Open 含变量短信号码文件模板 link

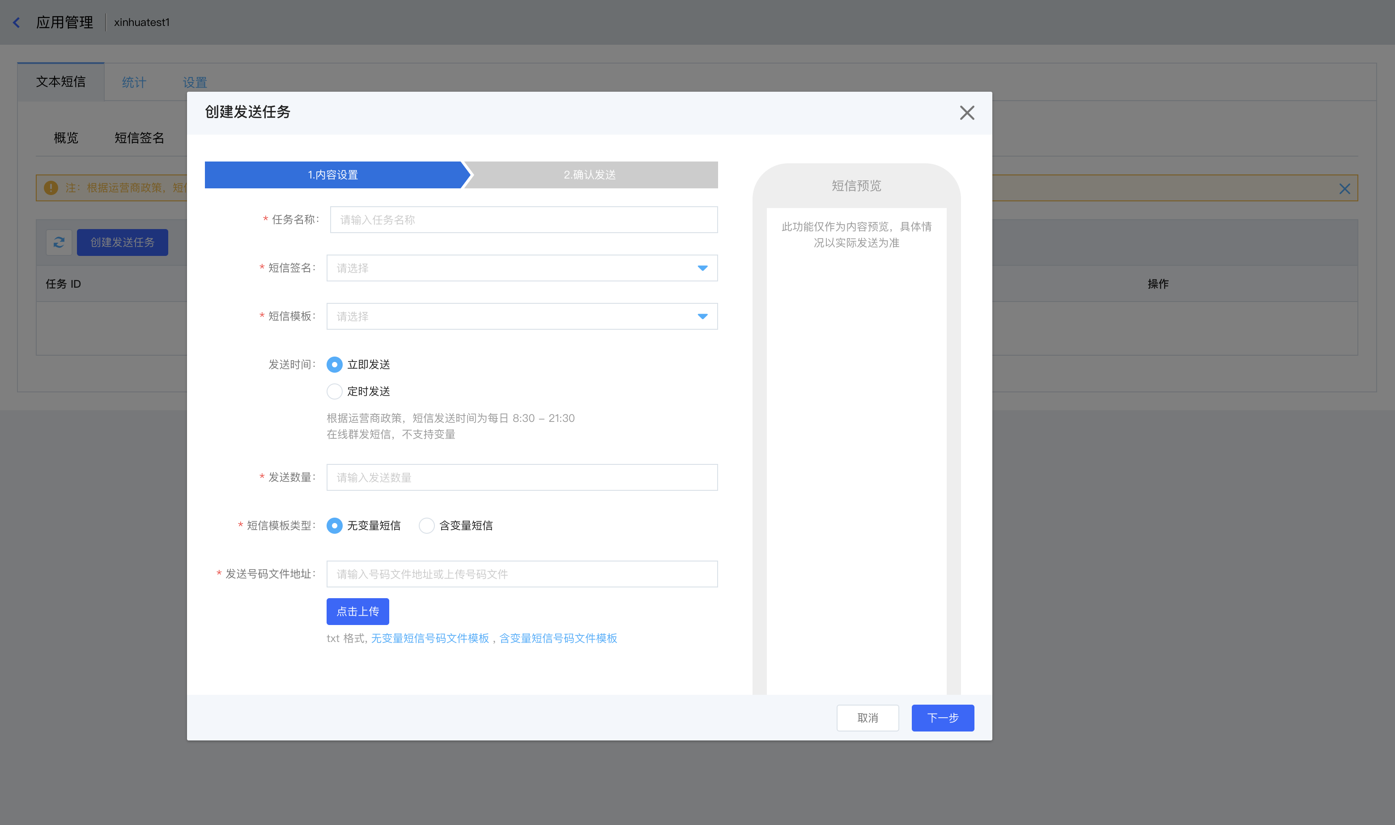(x=558, y=638)
